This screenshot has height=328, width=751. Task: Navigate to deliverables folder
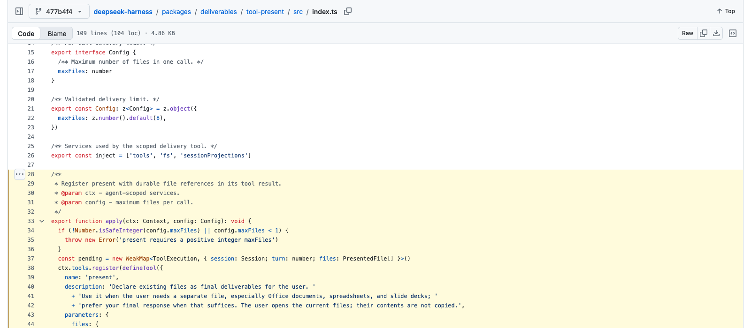(219, 12)
